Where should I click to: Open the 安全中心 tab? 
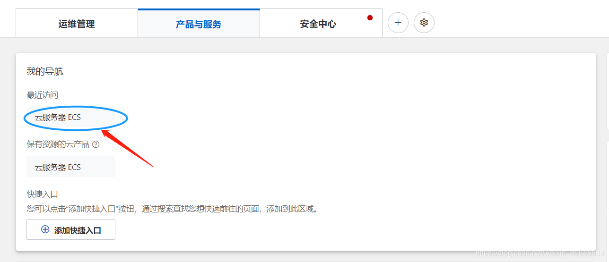[321, 24]
